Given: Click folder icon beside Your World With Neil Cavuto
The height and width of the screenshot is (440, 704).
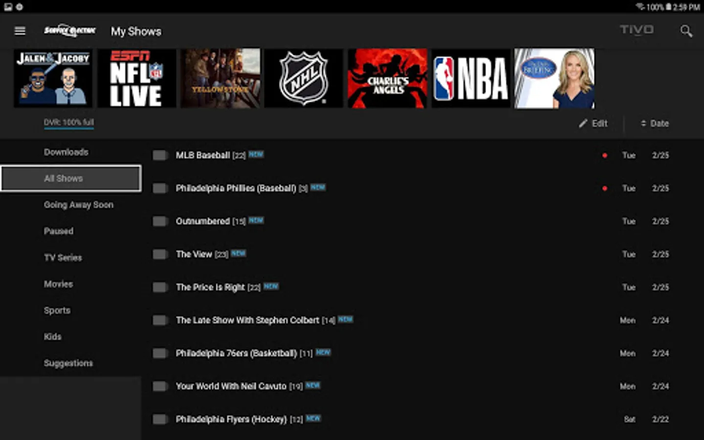Looking at the screenshot, I should (x=160, y=386).
